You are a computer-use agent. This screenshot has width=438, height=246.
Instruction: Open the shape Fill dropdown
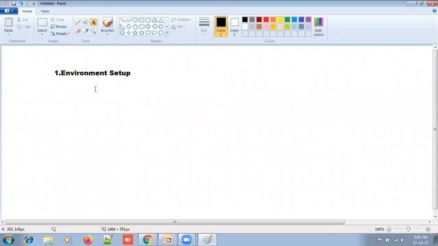tap(178, 27)
